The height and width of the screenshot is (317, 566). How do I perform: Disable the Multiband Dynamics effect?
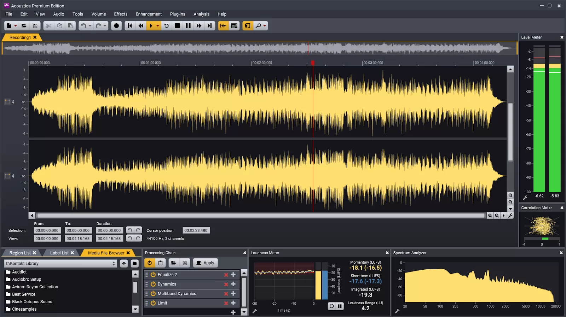click(x=153, y=294)
